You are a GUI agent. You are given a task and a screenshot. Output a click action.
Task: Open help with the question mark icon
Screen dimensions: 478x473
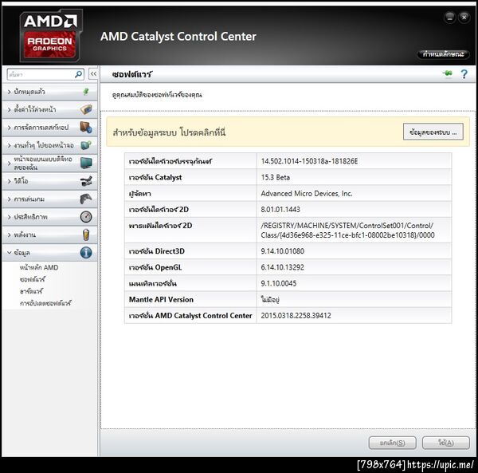point(464,74)
